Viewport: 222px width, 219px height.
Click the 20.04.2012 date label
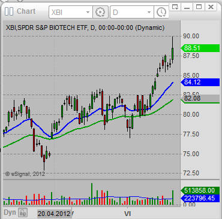(54, 214)
